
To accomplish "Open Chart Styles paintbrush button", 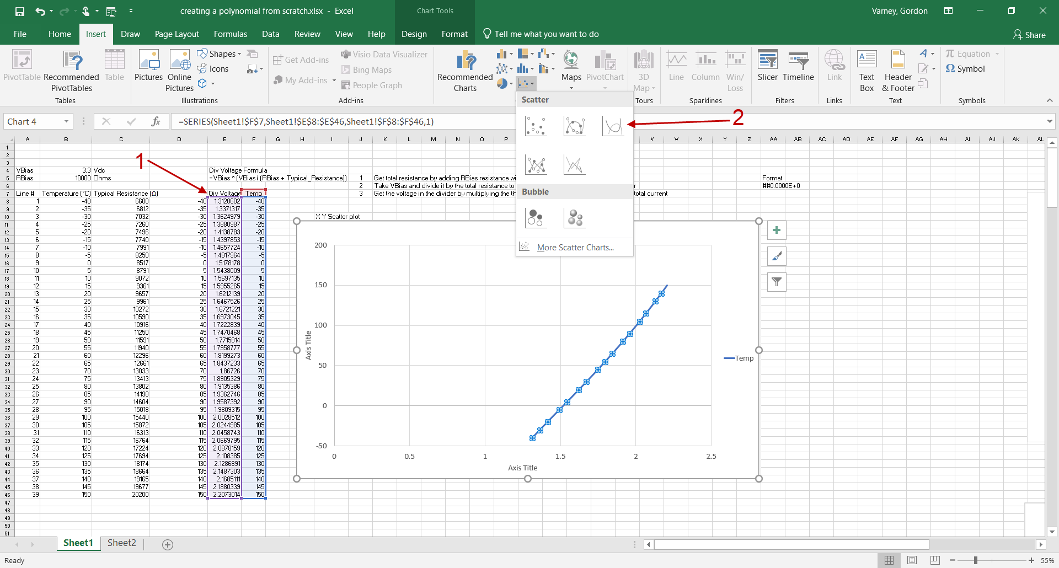I will click(777, 256).
